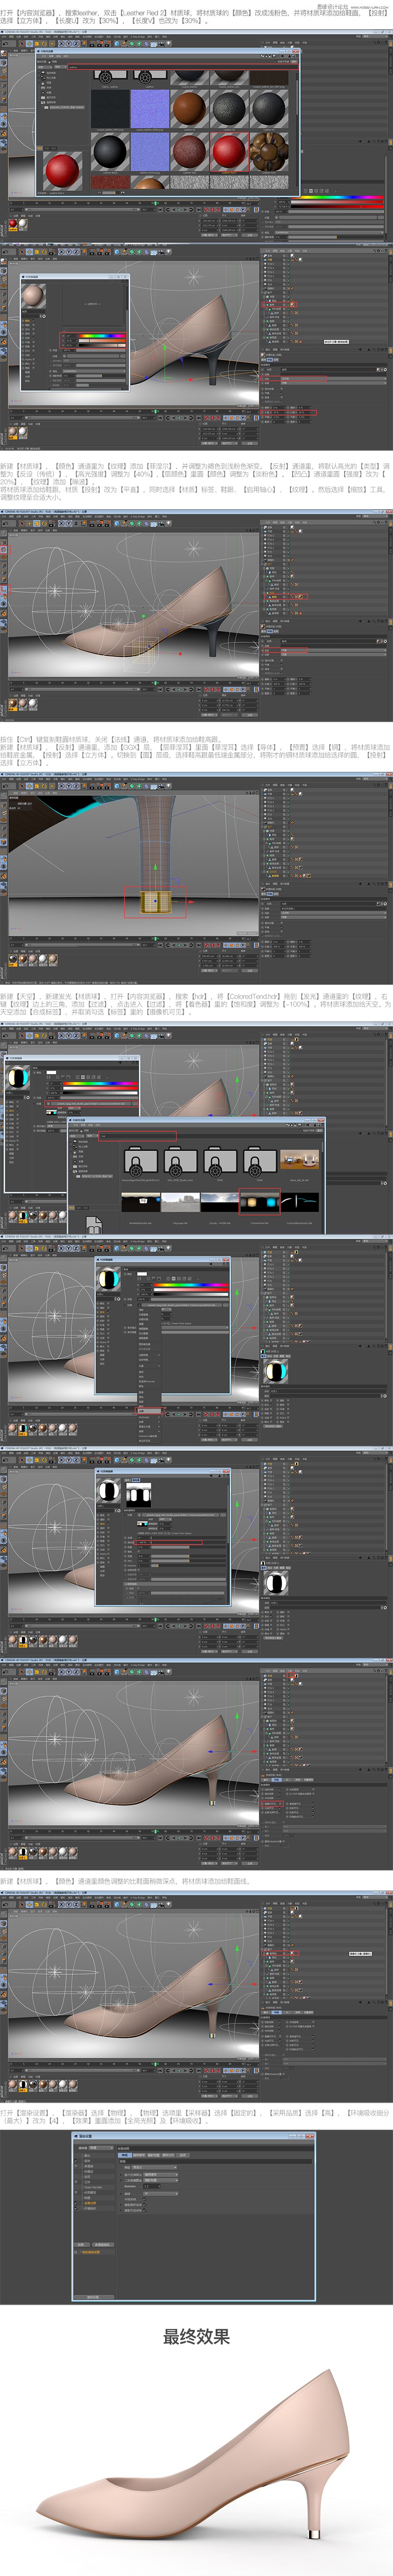Open the Renderer dropdown in render settings
This screenshot has width=393, height=2576.
tap(101, 2147)
